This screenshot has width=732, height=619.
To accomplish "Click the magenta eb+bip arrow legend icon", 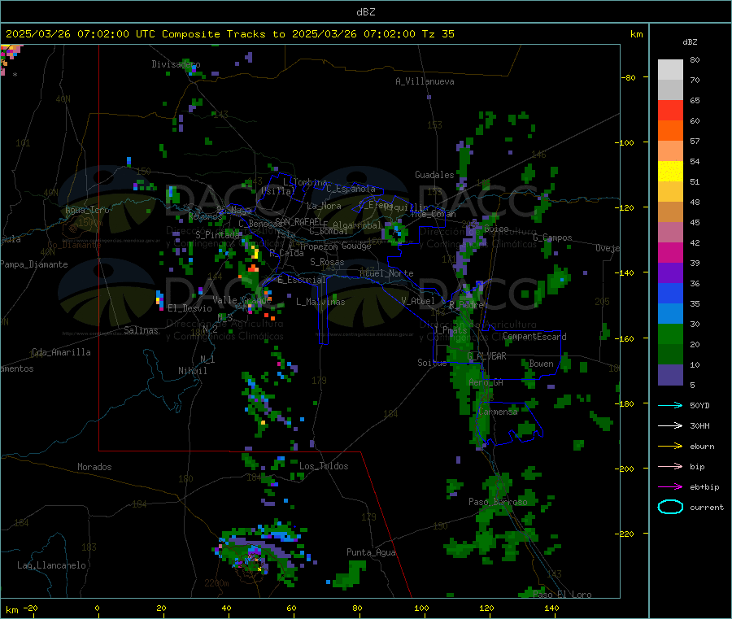I will [670, 487].
